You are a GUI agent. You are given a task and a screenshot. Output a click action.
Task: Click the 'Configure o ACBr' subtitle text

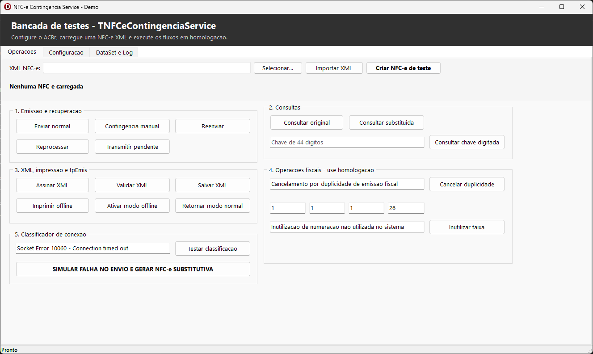[x=119, y=37]
